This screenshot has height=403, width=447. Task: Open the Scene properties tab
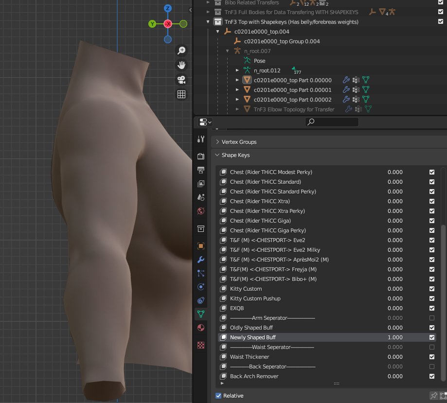pos(201,197)
